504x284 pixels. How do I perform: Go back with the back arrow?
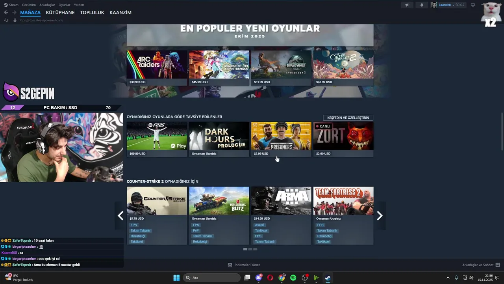[6, 13]
